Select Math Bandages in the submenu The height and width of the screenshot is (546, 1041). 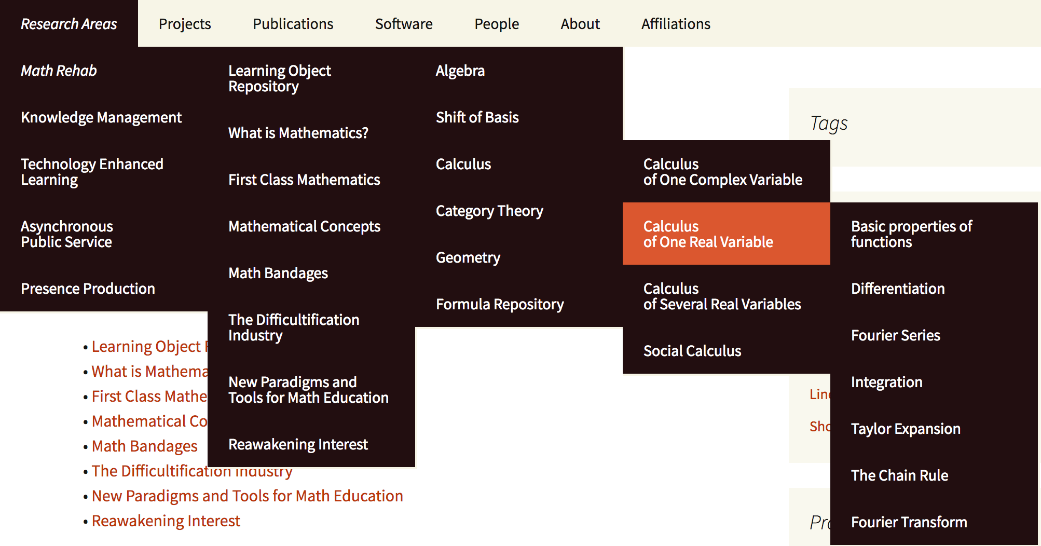(x=278, y=273)
